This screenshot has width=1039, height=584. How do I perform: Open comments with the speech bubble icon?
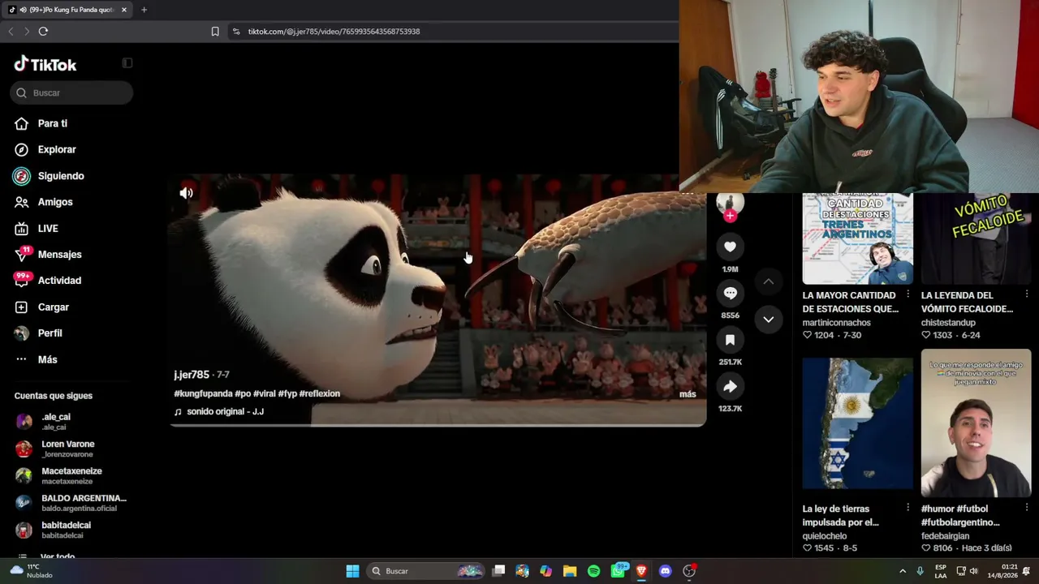point(730,293)
